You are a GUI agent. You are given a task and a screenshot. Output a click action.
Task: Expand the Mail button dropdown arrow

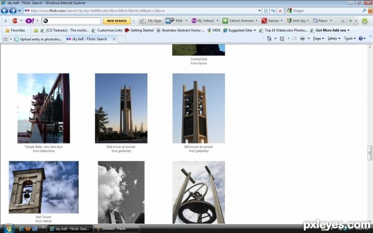point(186,21)
